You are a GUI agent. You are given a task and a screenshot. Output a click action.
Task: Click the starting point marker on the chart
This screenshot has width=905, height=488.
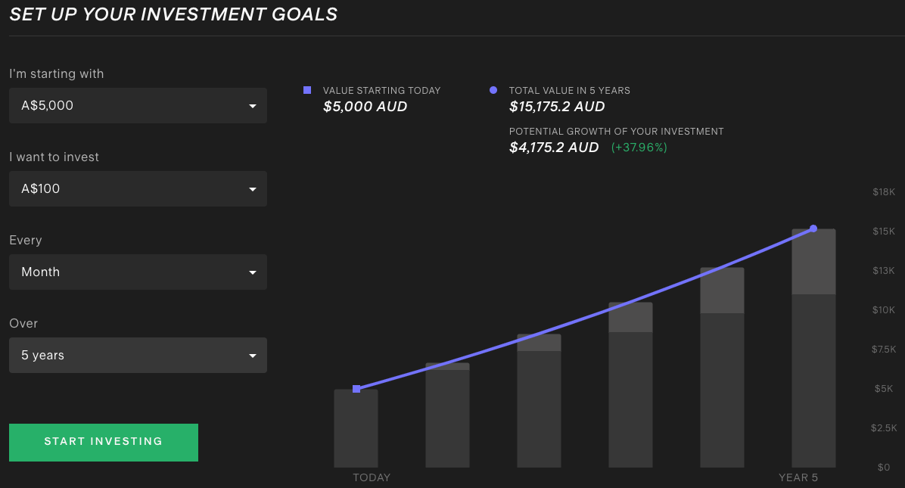coord(356,389)
